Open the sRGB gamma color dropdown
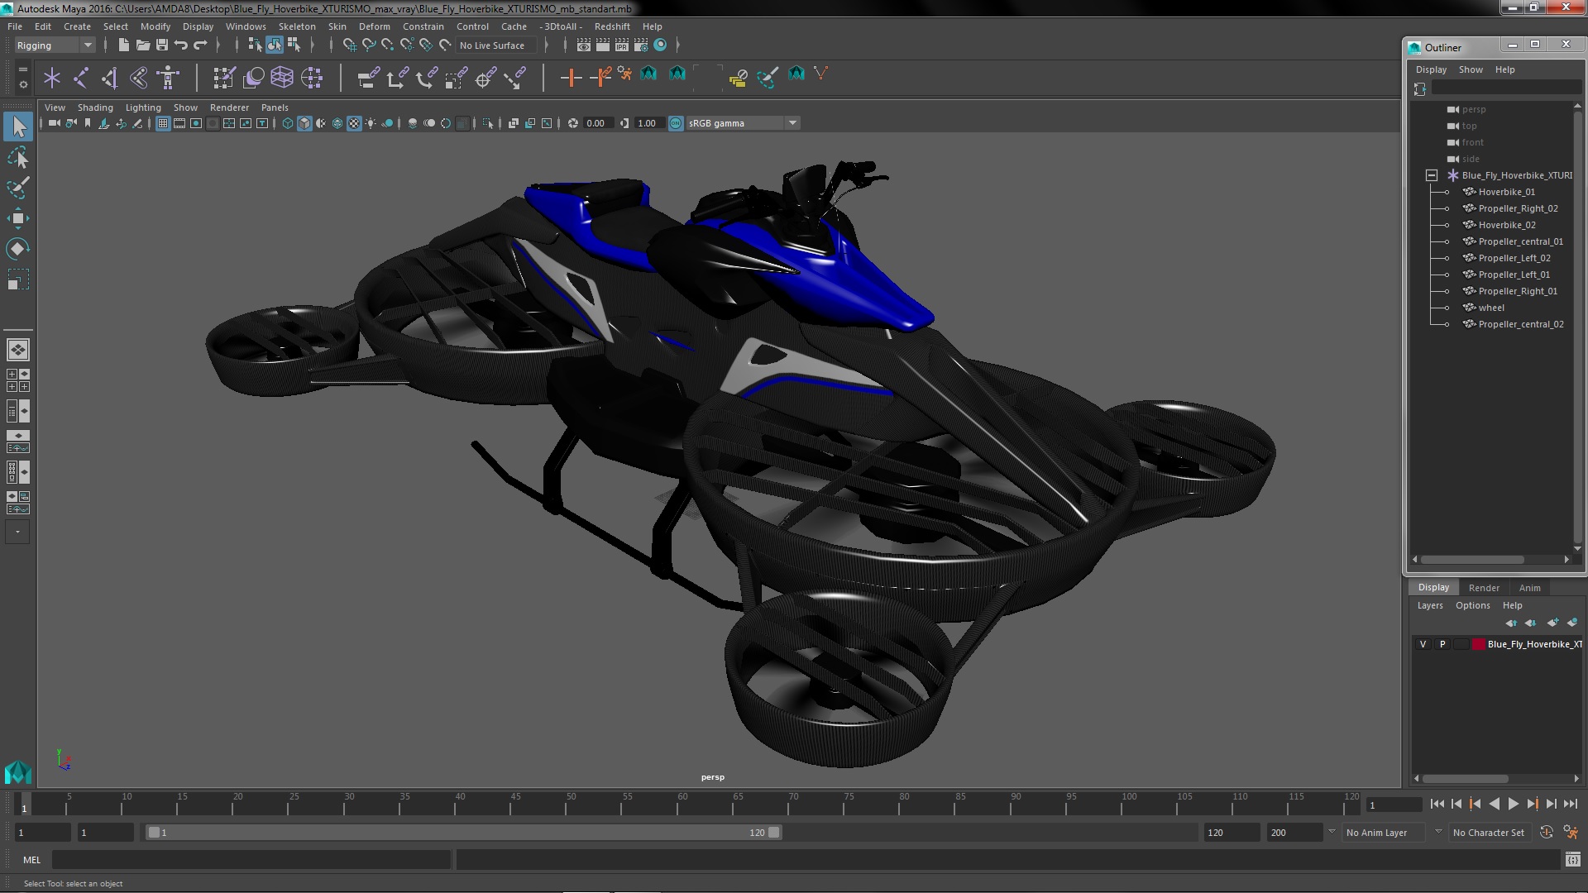This screenshot has height=893, width=1588. (x=792, y=123)
